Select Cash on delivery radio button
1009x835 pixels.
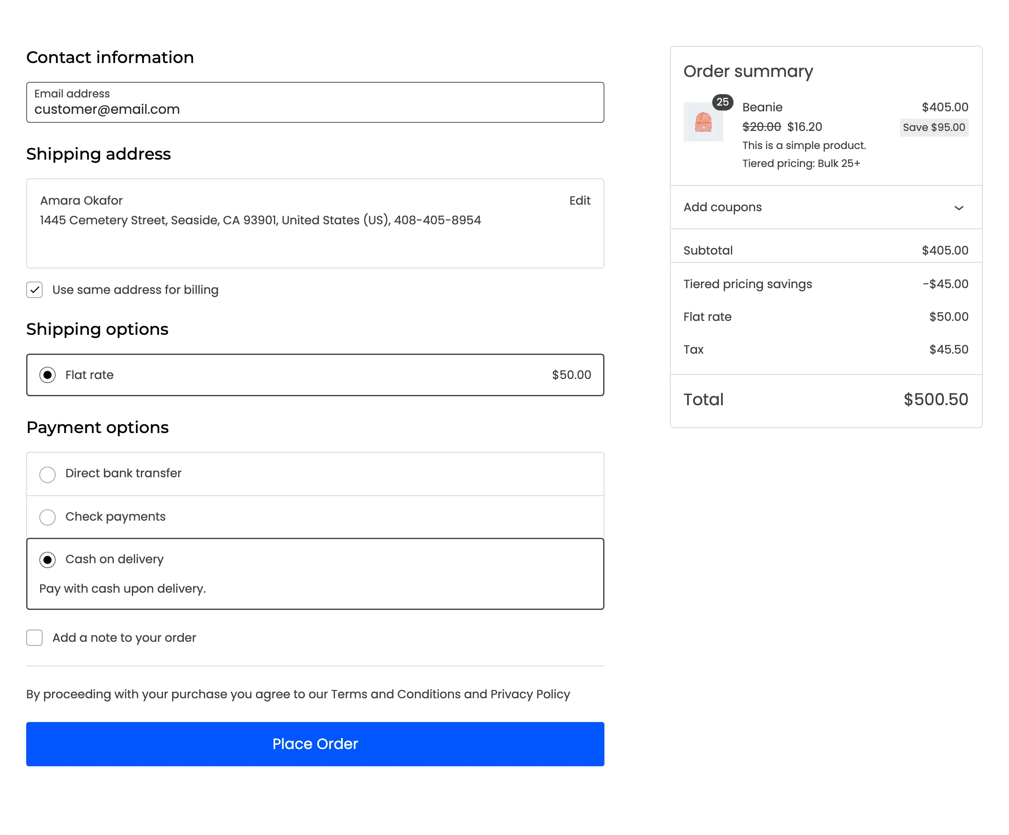click(48, 560)
